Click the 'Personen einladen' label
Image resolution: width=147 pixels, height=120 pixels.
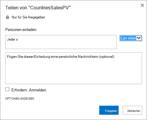pyautogui.click(x=21, y=29)
